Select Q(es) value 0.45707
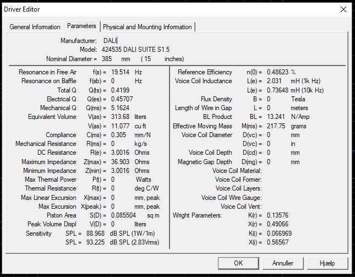Screen dimensions: 355x277 click(122, 99)
